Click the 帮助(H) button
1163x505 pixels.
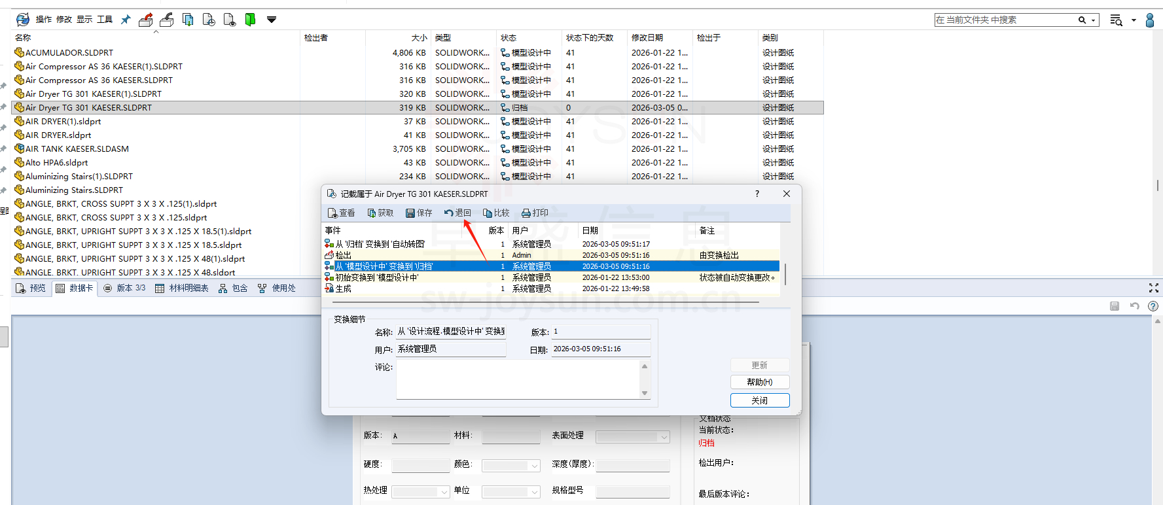click(x=759, y=382)
